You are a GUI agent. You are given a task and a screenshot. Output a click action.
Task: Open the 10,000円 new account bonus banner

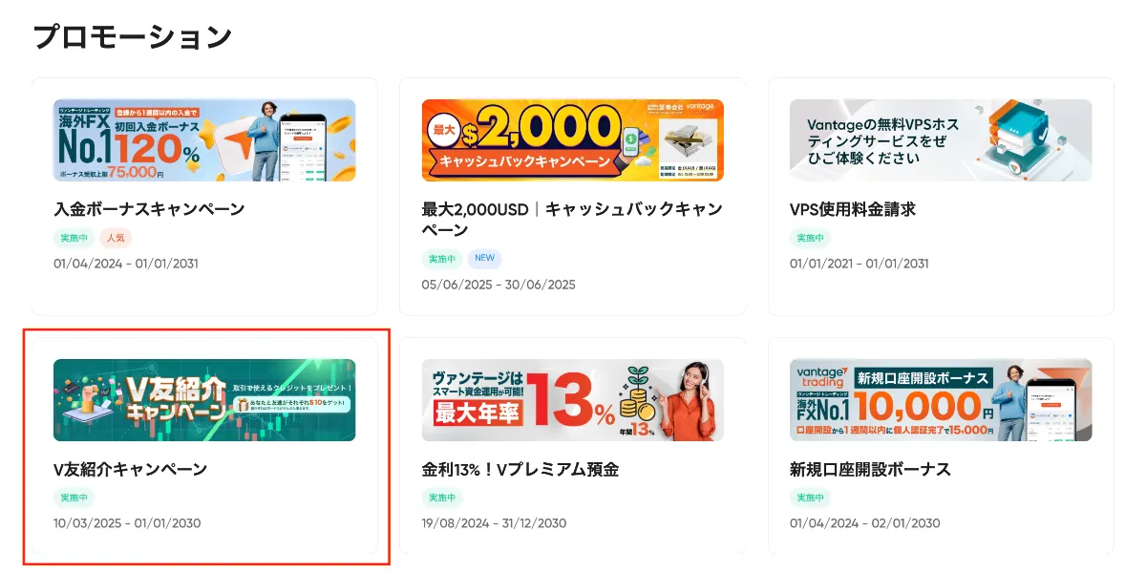(x=941, y=400)
